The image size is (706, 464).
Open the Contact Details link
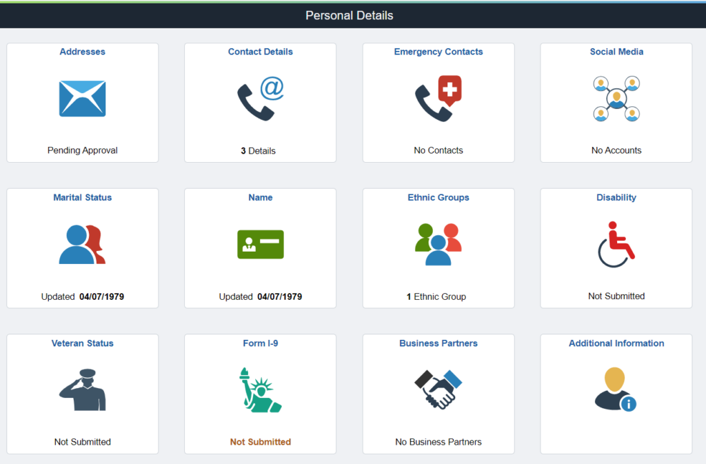(x=260, y=52)
